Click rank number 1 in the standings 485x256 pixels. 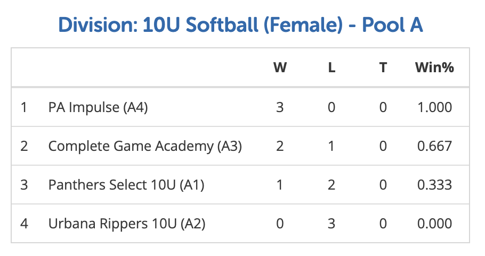tap(23, 107)
